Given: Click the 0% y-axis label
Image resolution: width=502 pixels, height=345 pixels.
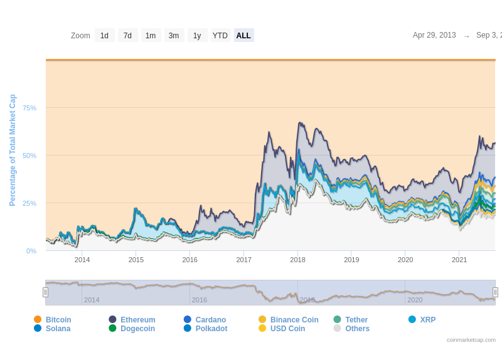Looking at the screenshot, I should [31, 252].
